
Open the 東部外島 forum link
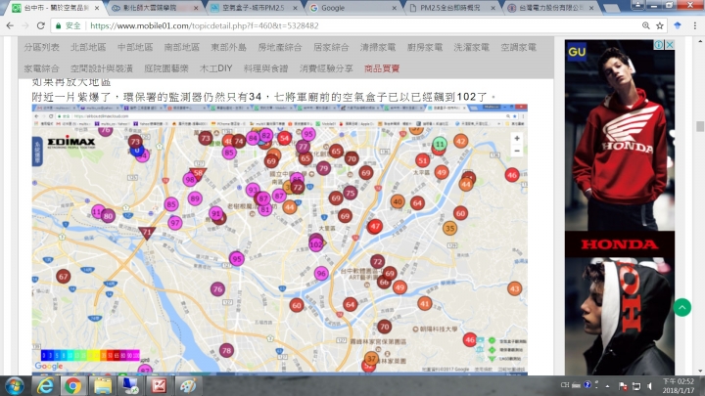click(228, 47)
